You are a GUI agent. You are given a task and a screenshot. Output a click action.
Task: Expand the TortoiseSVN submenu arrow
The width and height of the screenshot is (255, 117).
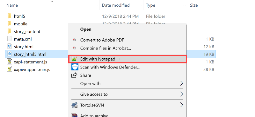tap(182, 105)
